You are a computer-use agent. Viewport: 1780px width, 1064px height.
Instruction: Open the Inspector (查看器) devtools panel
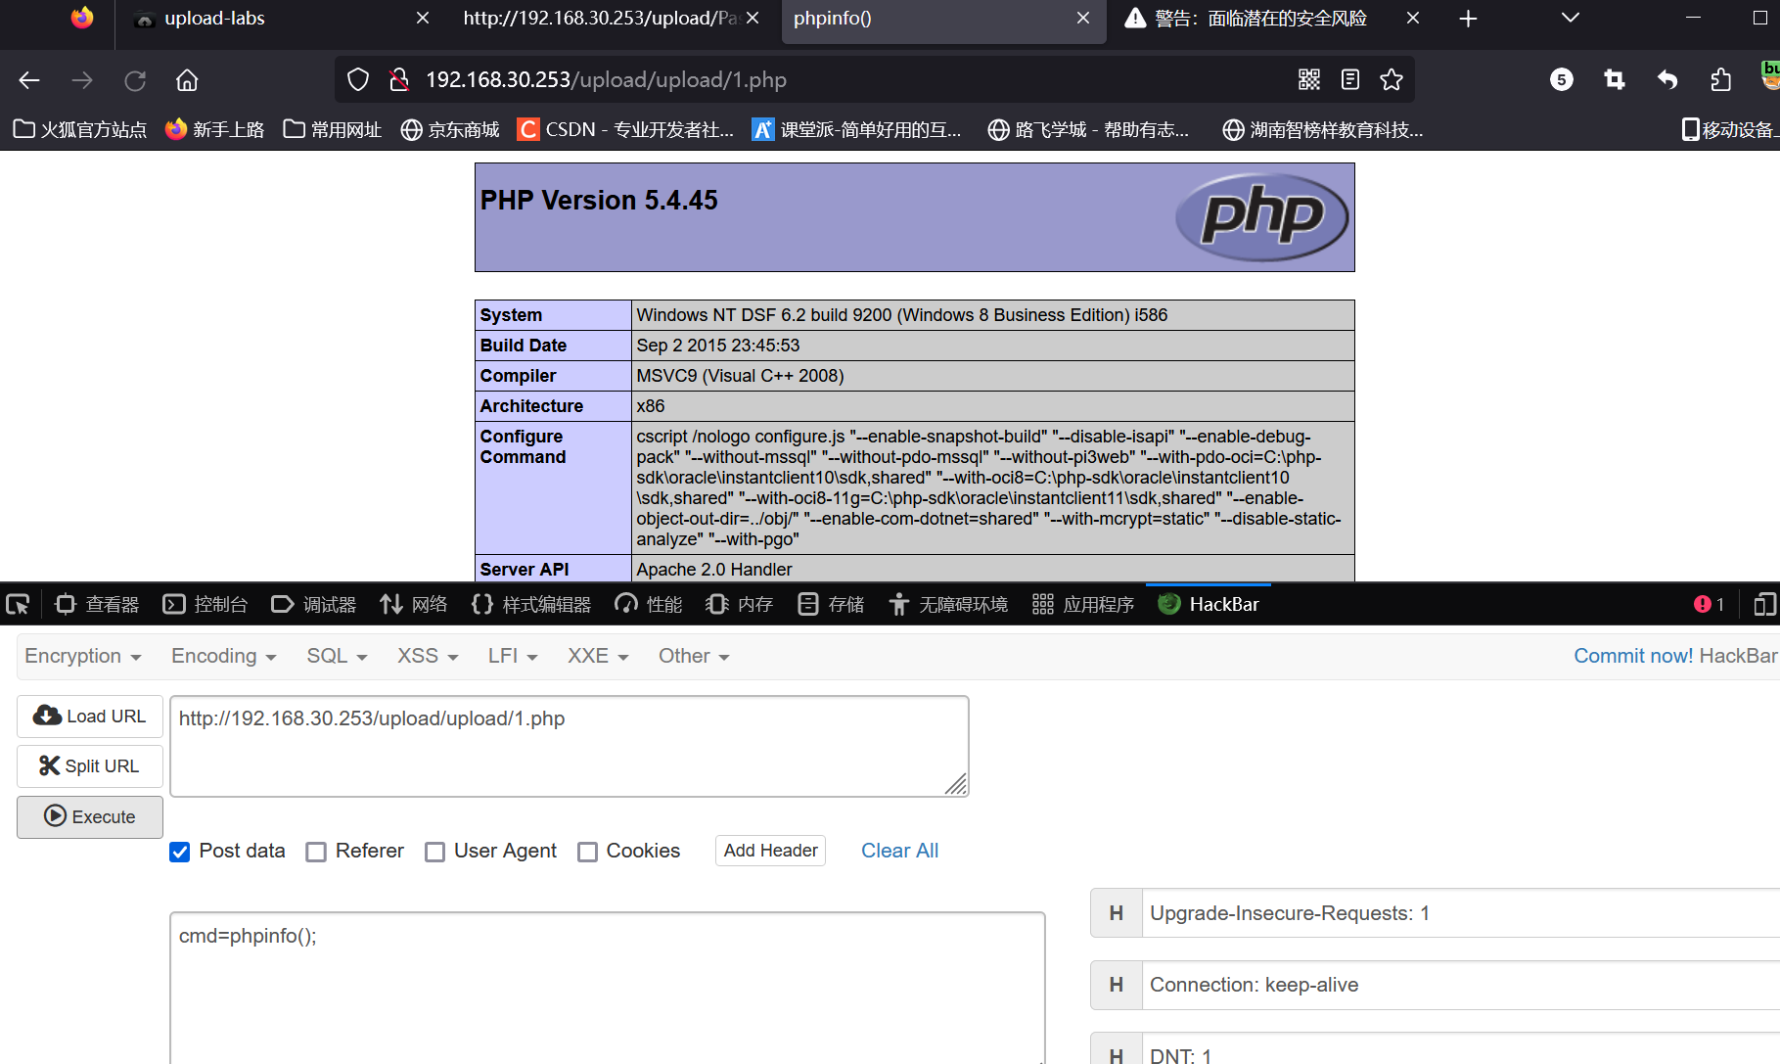pyautogui.click(x=97, y=605)
